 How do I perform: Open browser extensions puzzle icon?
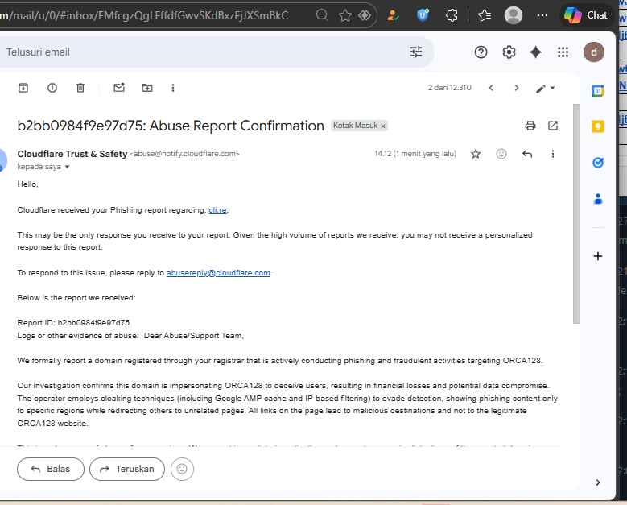[452, 15]
